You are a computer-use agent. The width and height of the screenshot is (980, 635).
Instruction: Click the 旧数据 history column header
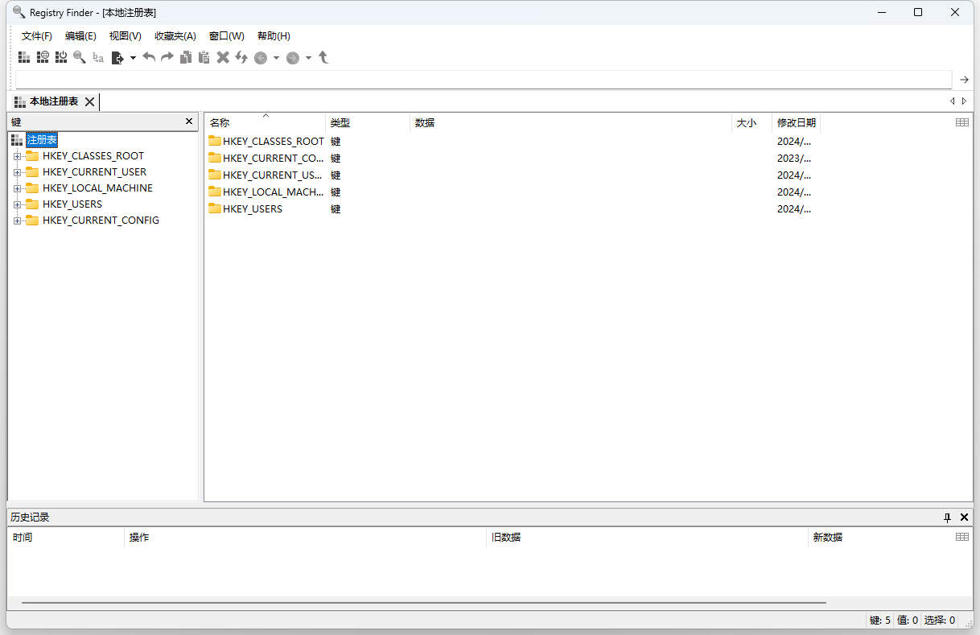pos(647,537)
